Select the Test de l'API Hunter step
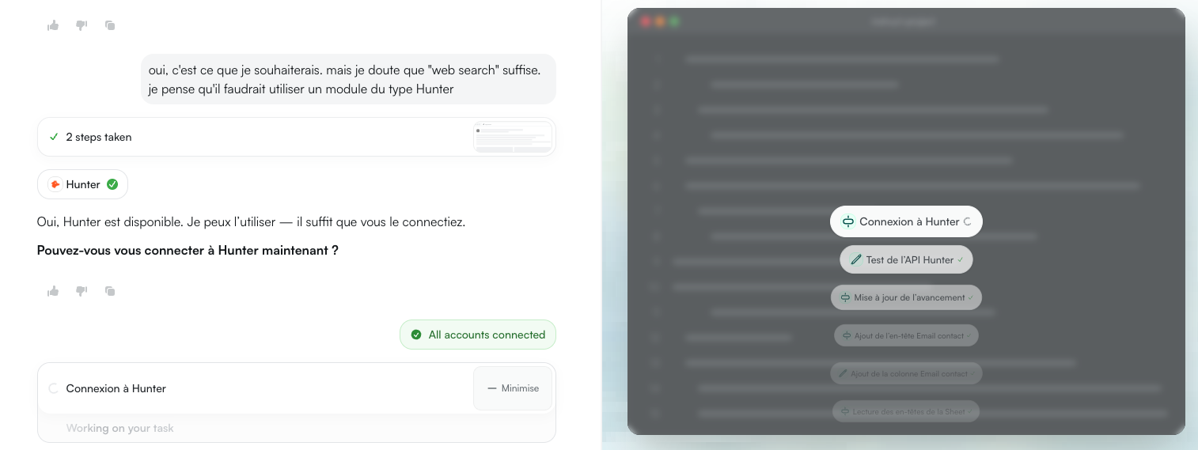Image resolution: width=1198 pixels, height=450 pixels. (x=906, y=259)
